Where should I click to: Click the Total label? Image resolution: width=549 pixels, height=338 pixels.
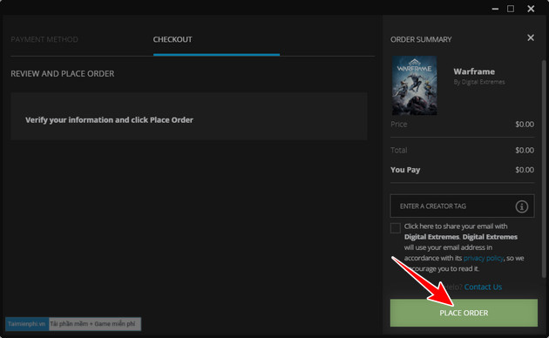click(399, 150)
